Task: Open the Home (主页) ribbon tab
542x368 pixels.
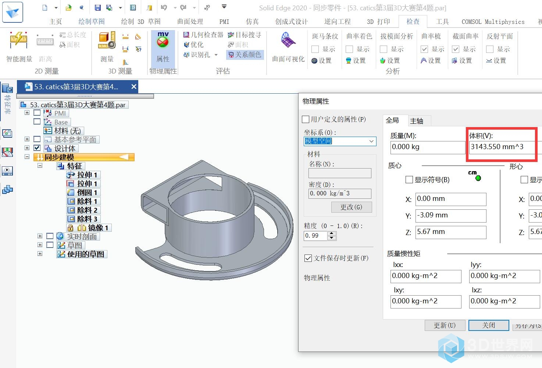Action: [x=56, y=22]
